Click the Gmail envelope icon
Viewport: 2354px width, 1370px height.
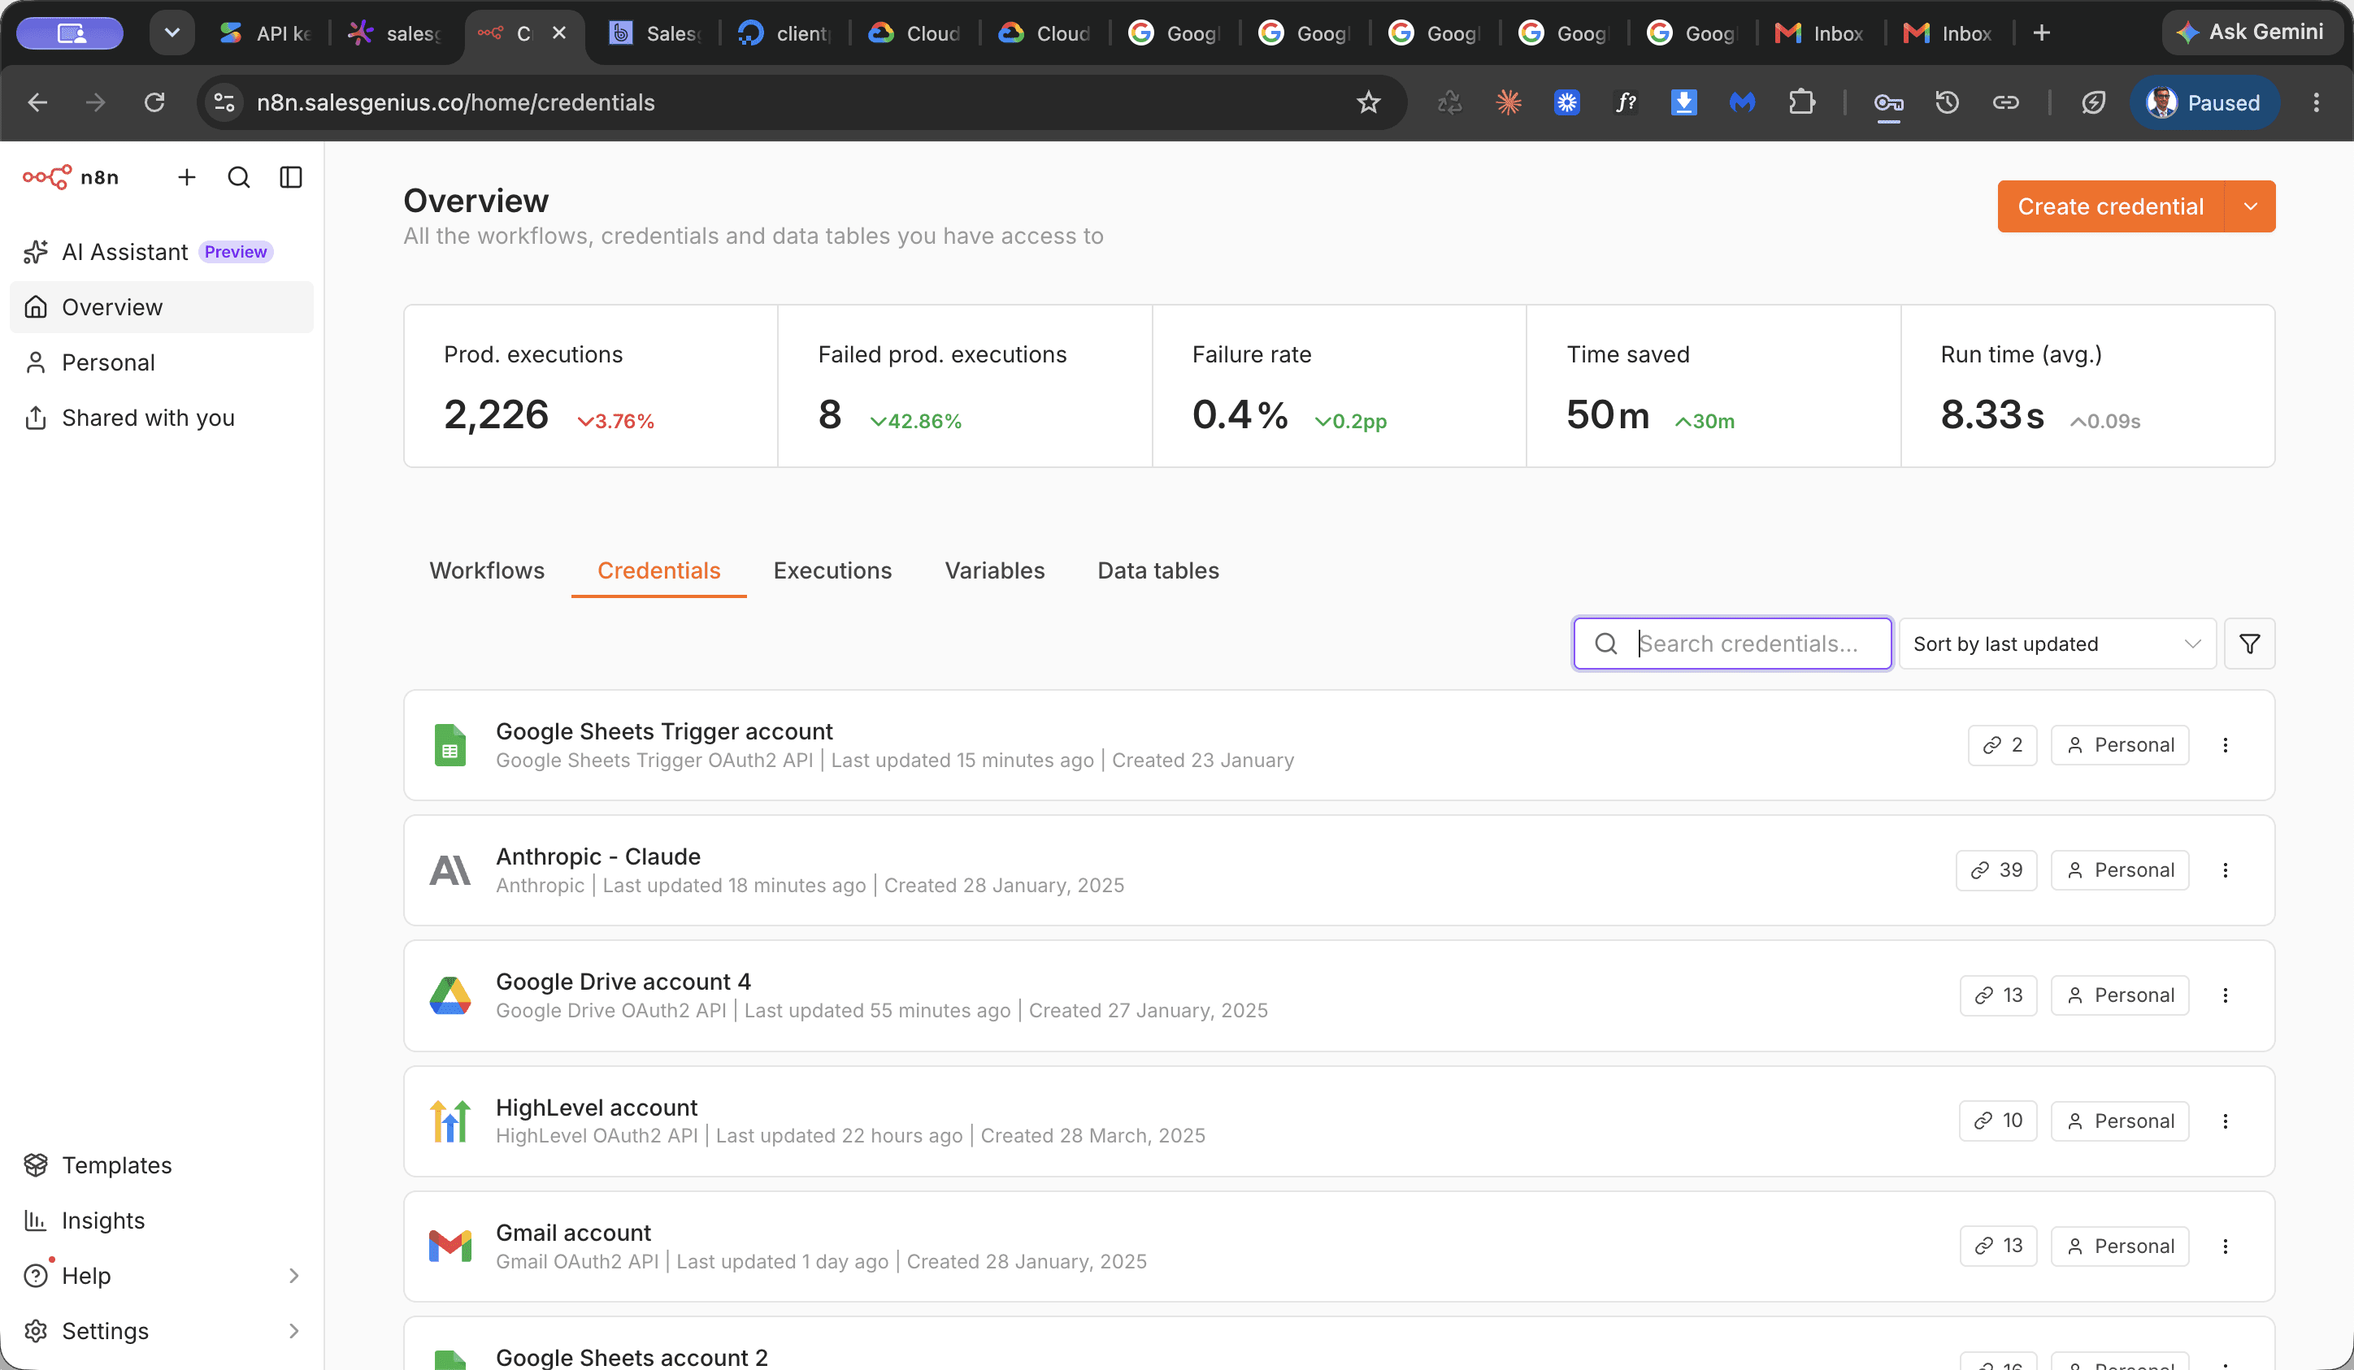click(x=450, y=1246)
